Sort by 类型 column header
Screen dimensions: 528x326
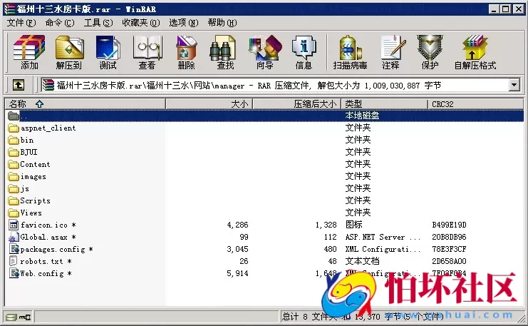pos(385,104)
